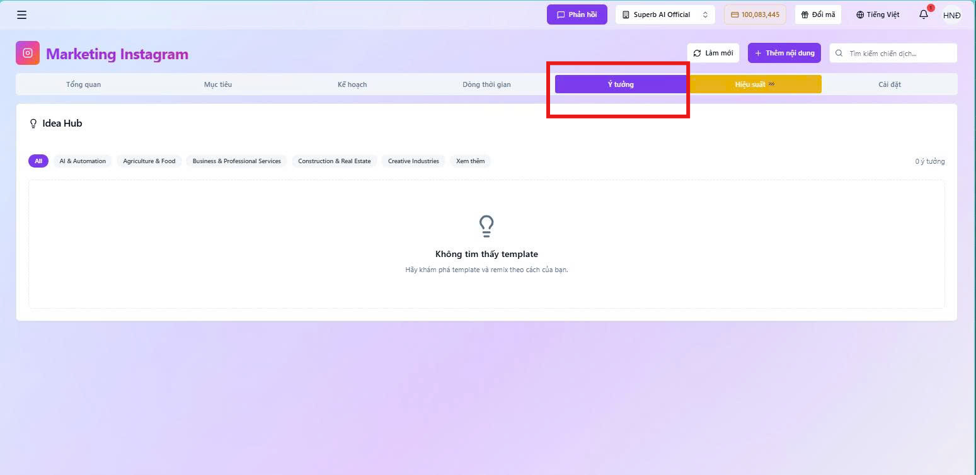
Task: Open the Hiệu suất tab
Action: [x=754, y=84]
